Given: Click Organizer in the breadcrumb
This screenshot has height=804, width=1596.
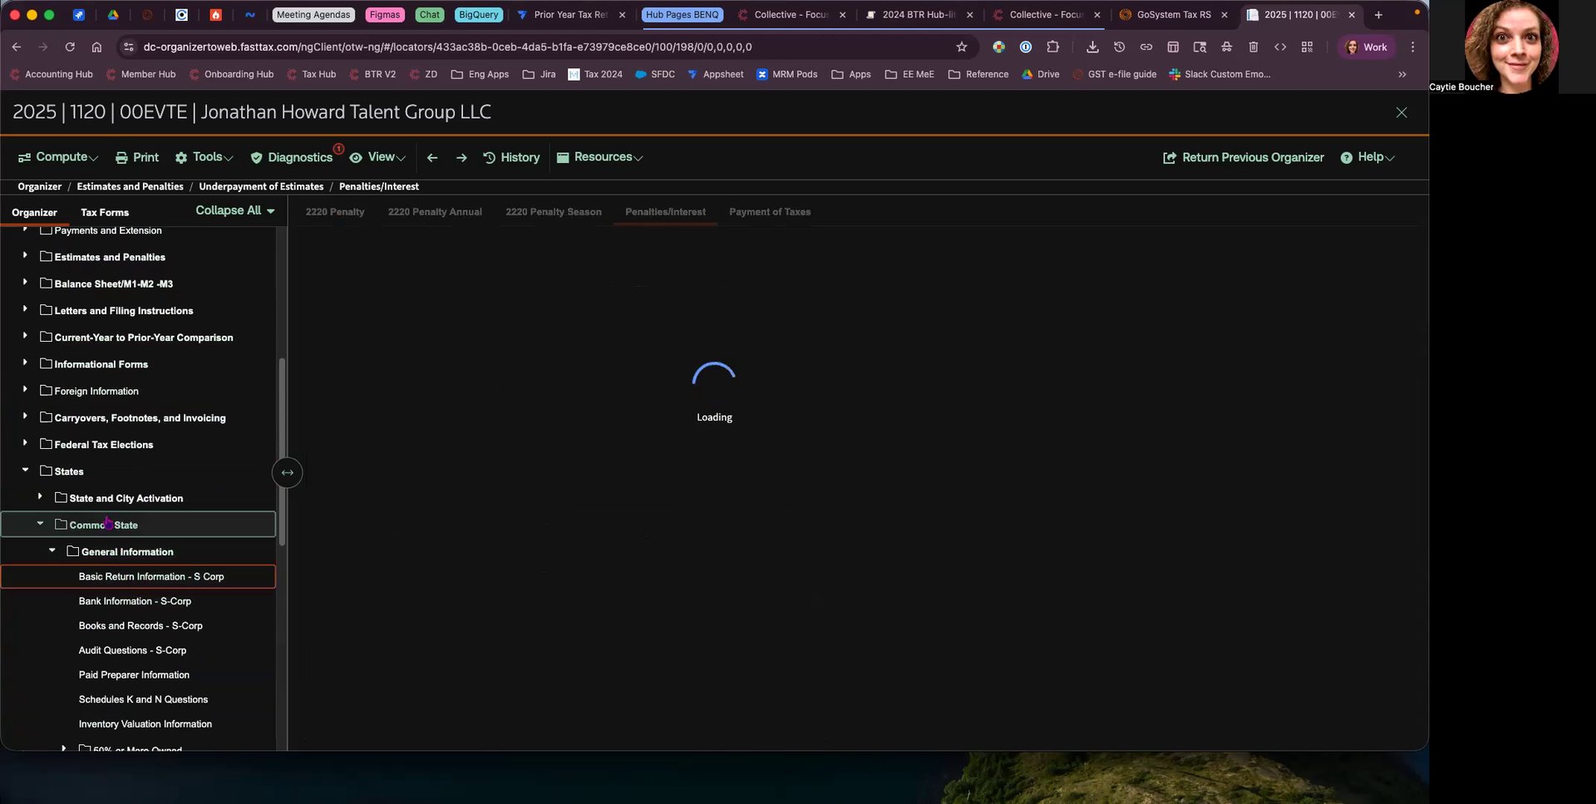Looking at the screenshot, I should click(x=40, y=187).
